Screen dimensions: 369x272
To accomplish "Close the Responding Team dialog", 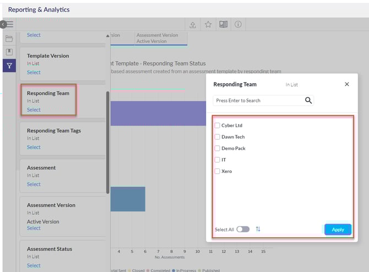I will (x=346, y=84).
